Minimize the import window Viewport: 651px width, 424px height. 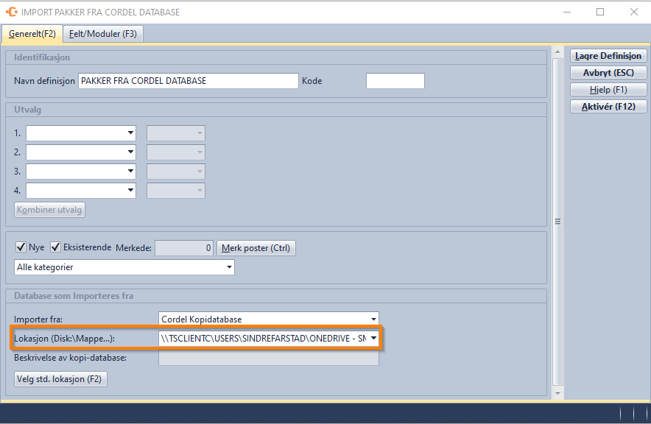point(567,12)
